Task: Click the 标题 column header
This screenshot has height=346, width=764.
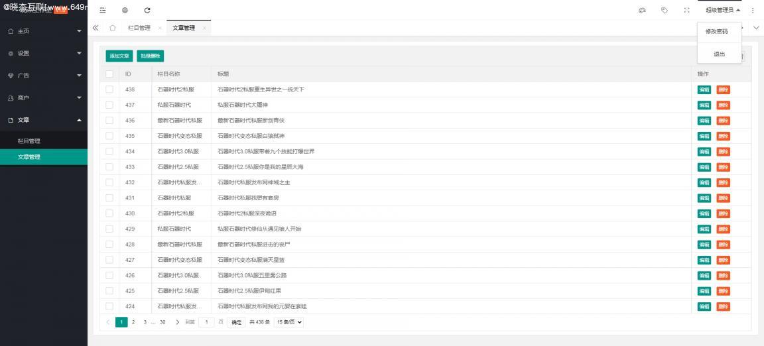Action: (223, 74)
